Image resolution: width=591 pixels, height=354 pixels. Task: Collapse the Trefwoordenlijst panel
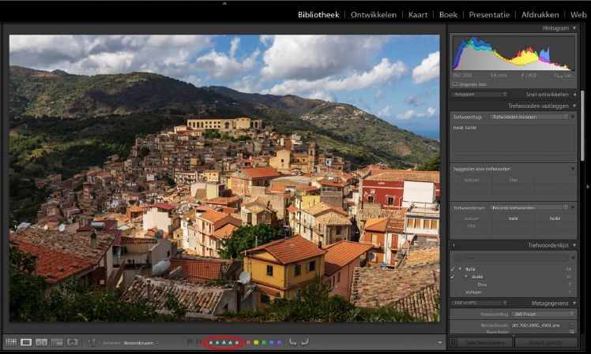(x=574, y=245)
